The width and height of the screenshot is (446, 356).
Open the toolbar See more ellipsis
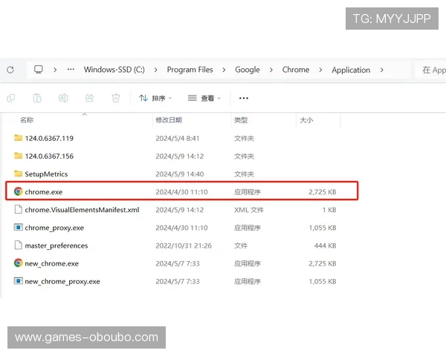[244, 98]
